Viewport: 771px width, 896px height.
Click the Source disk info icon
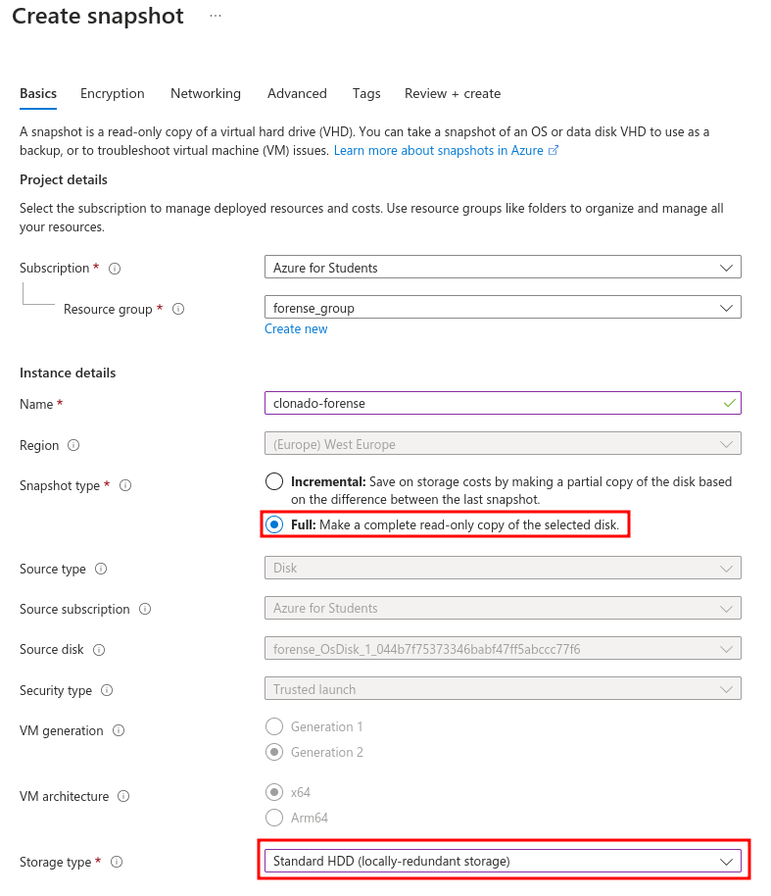[x=99, y=650]
